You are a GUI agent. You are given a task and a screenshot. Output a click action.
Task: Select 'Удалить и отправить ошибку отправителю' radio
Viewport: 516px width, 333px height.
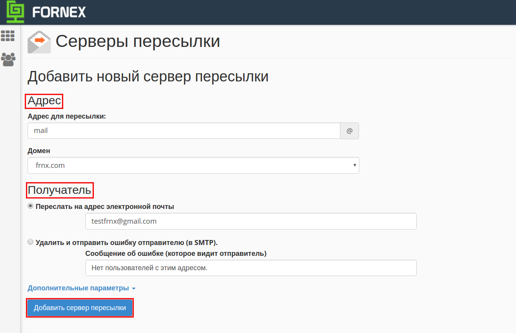[x=31, y=242]
